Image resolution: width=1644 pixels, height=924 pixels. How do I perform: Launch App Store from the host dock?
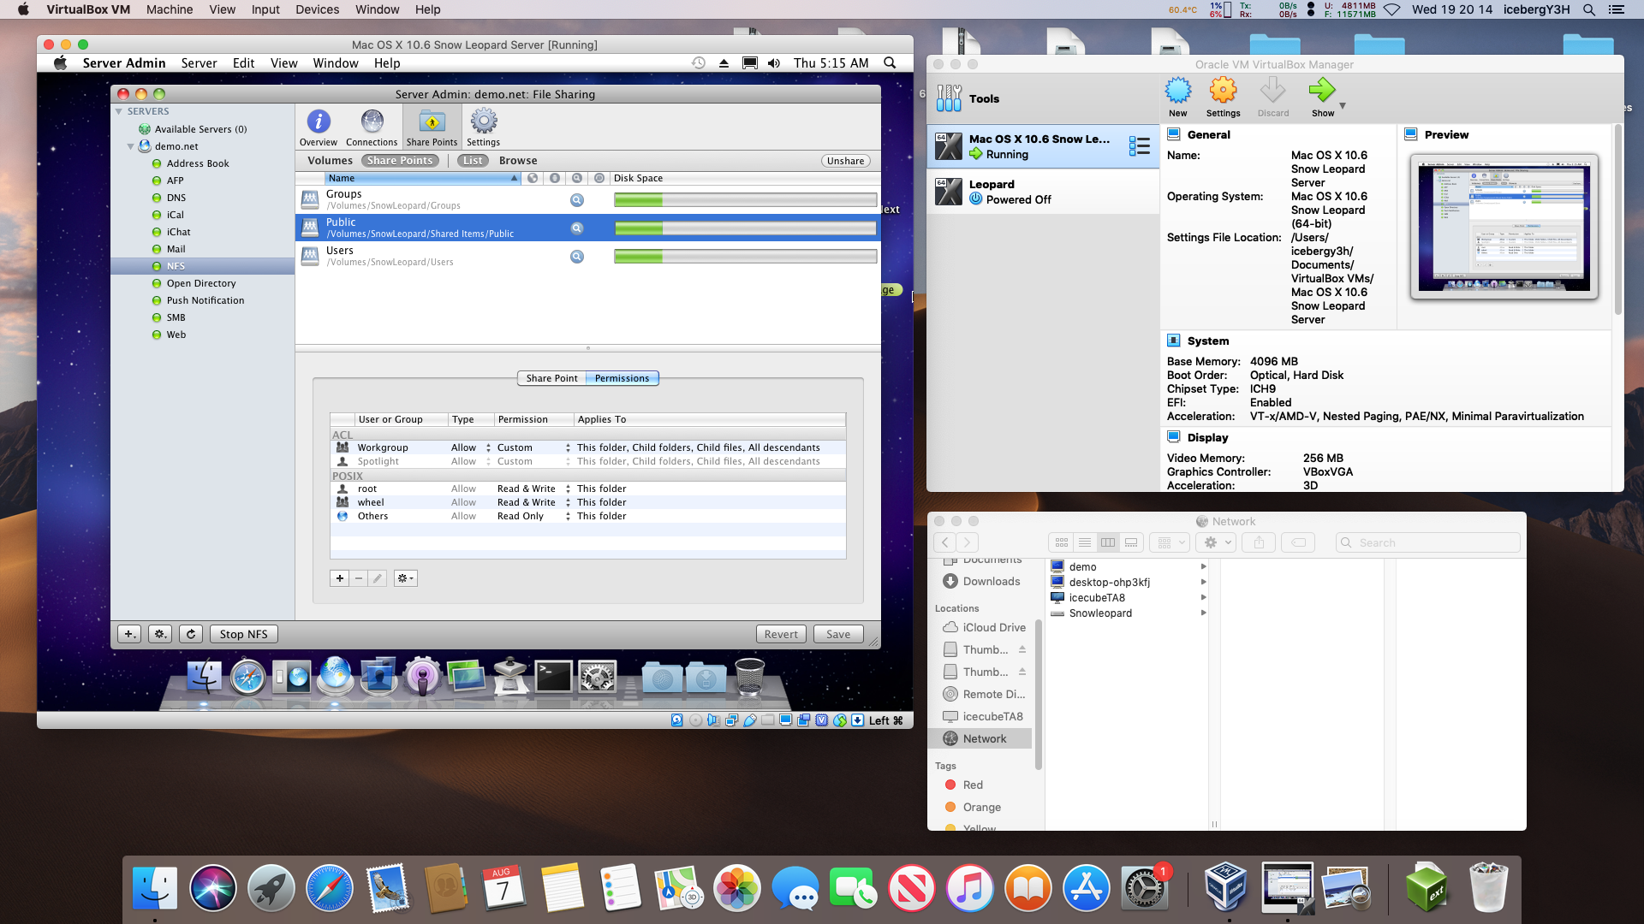tap(1086, 888)
